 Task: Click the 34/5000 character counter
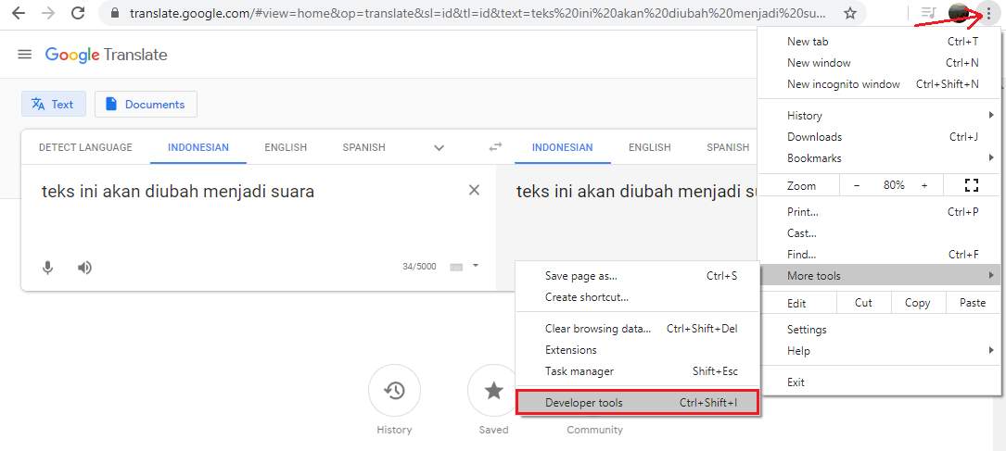coord(419,267)
